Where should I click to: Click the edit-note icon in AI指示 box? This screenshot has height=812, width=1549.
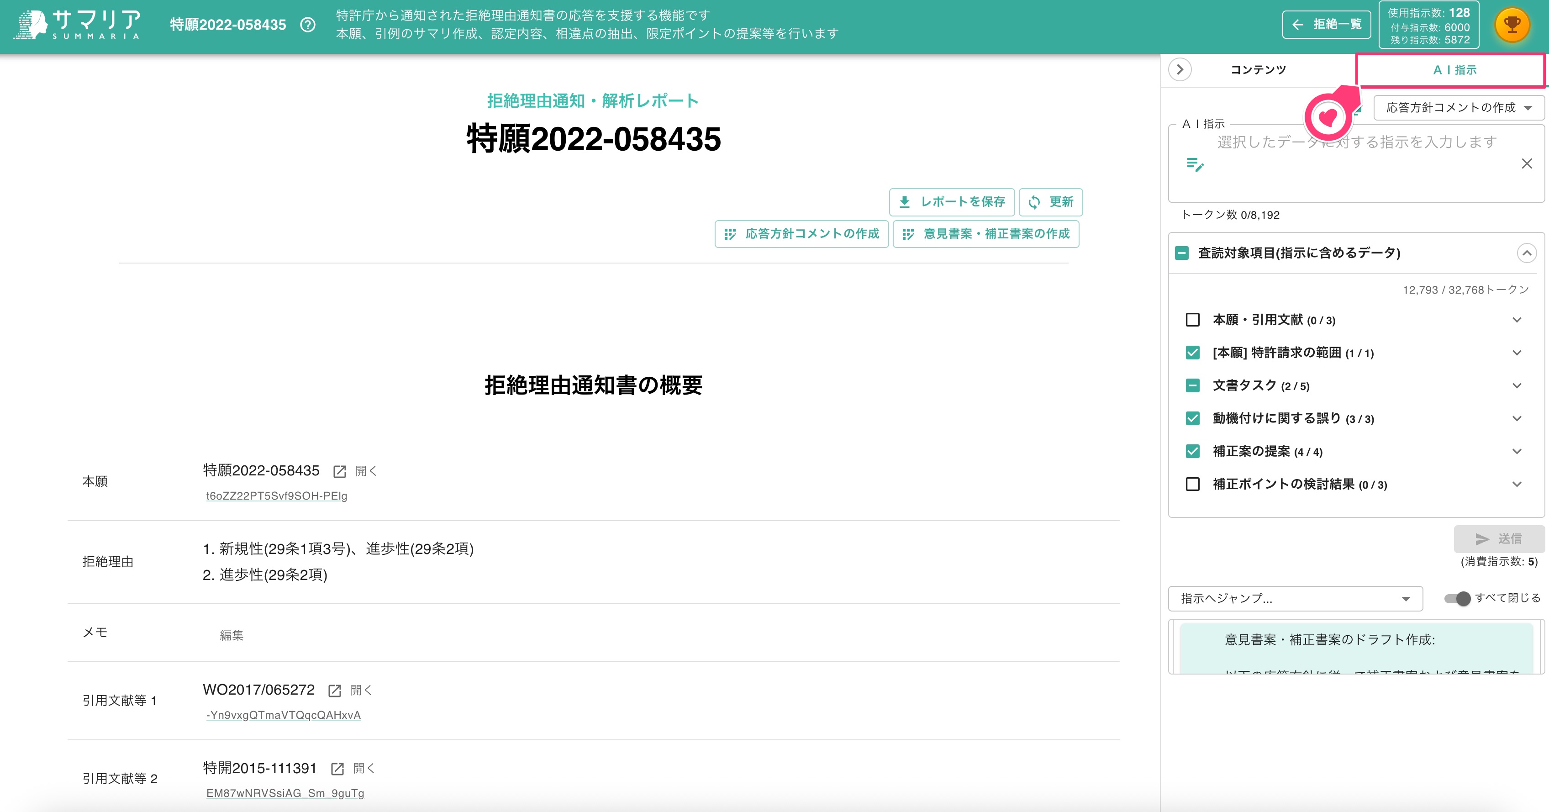(x=1195, y=163)
